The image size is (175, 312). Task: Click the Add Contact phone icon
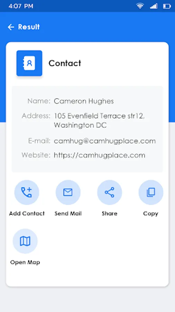(x=27, y=192)
